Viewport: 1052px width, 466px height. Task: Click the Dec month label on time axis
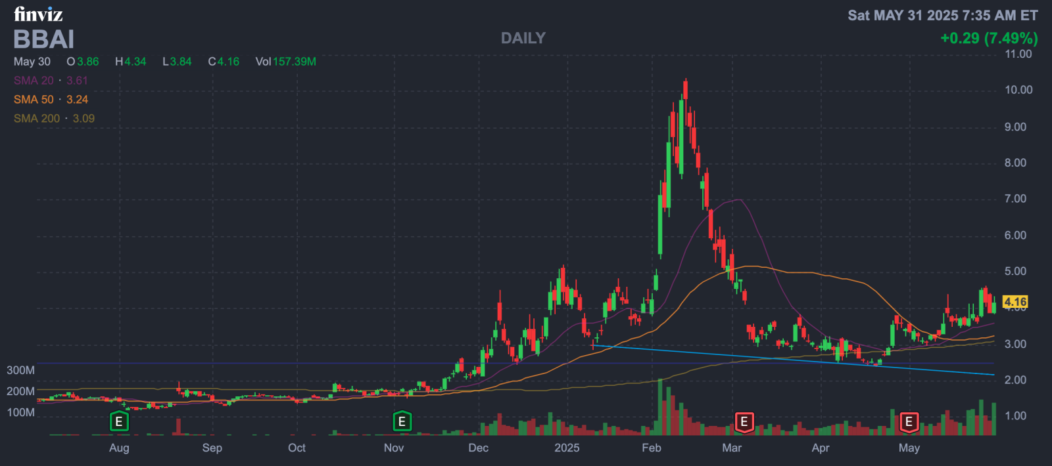[x=478, y=448]
